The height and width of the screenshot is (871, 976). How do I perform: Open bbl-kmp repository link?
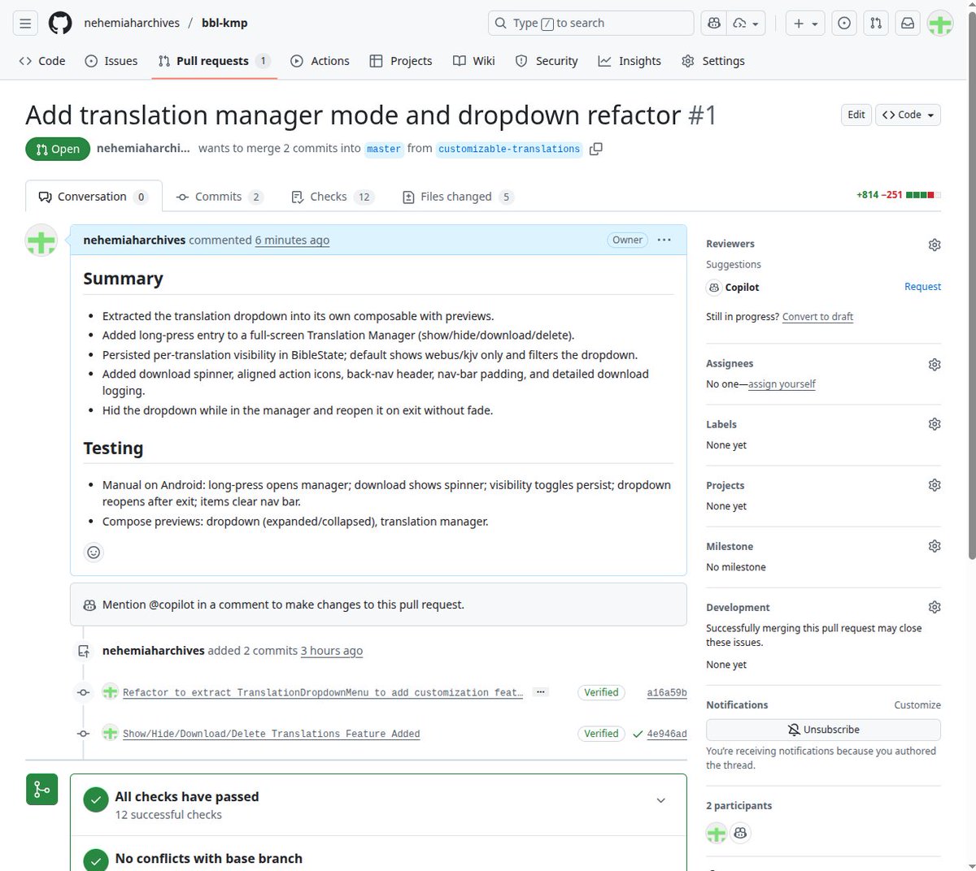[x=224, y=23]
